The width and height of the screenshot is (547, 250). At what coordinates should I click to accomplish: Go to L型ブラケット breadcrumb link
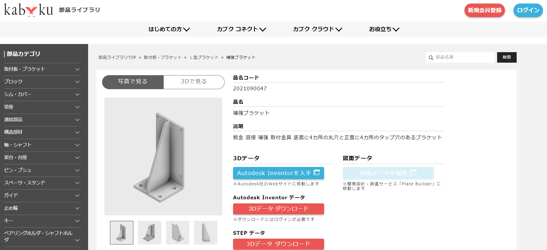point(204,57)
